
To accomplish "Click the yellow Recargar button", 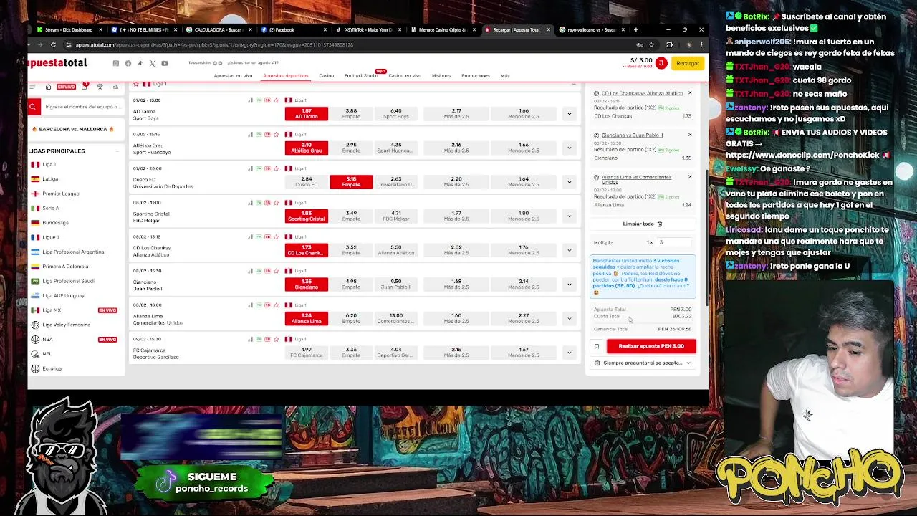I will tap(687, 63).
